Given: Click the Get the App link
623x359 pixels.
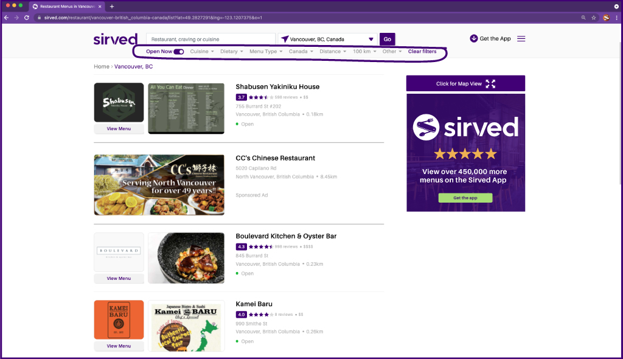Looking at the screenshot, I should point(495,38).
